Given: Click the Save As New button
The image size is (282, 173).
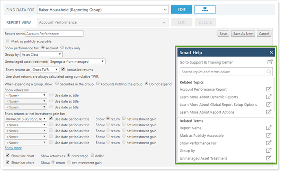Looking at the screenshot, I should (x=243, y=34).
